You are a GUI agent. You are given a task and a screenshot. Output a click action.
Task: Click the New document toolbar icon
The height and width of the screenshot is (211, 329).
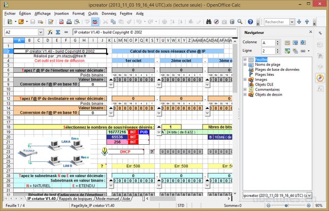pyautogui.click(x=10, y=22)
